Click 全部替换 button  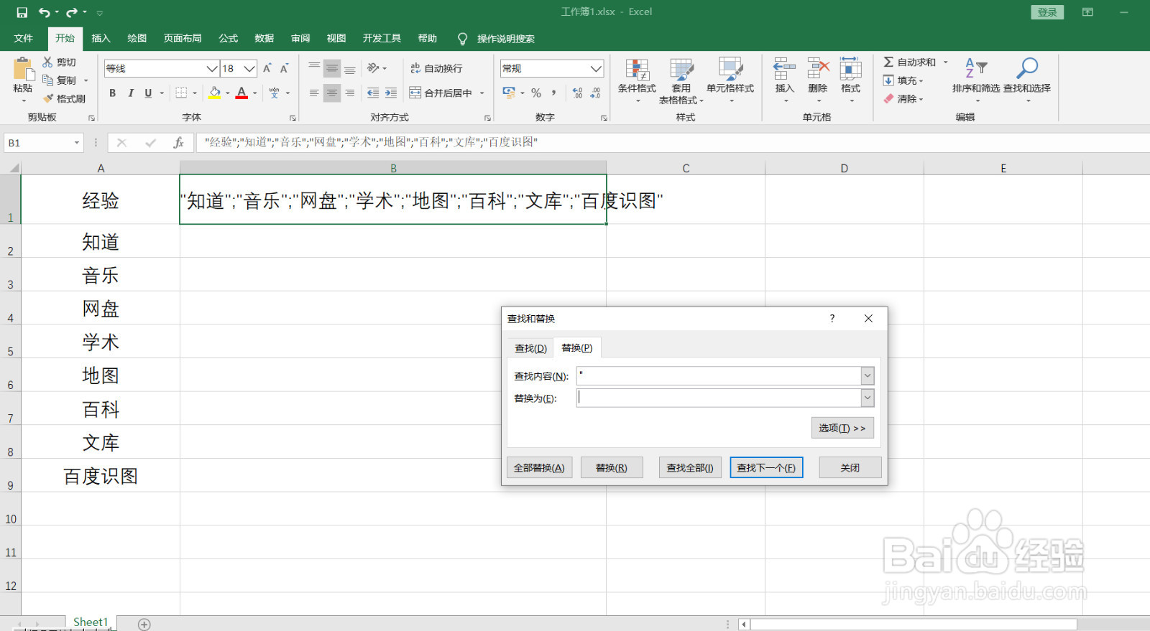click(539, 467)
